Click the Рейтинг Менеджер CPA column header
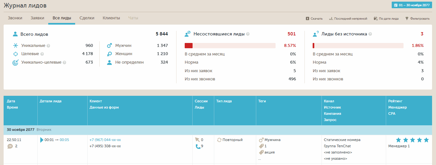 (x=409, y=111)
